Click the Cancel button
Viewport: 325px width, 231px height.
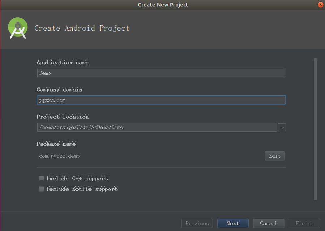(269, 223)
